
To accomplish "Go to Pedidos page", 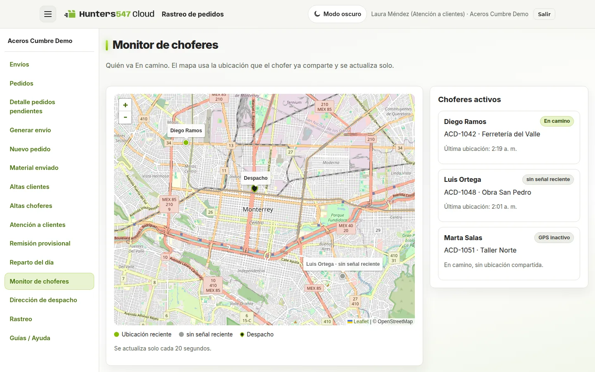I will [x=49, y=83].
